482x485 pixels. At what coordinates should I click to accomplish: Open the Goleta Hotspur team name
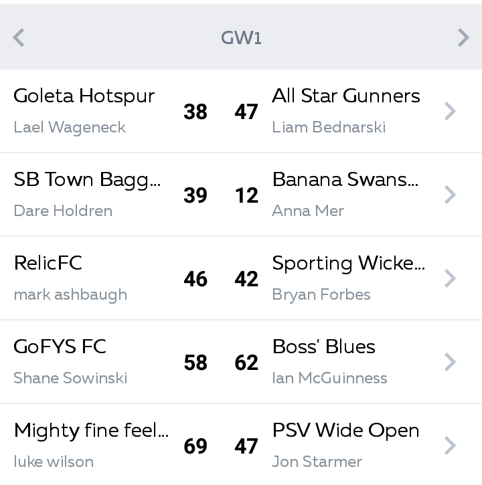coord(84,96)
